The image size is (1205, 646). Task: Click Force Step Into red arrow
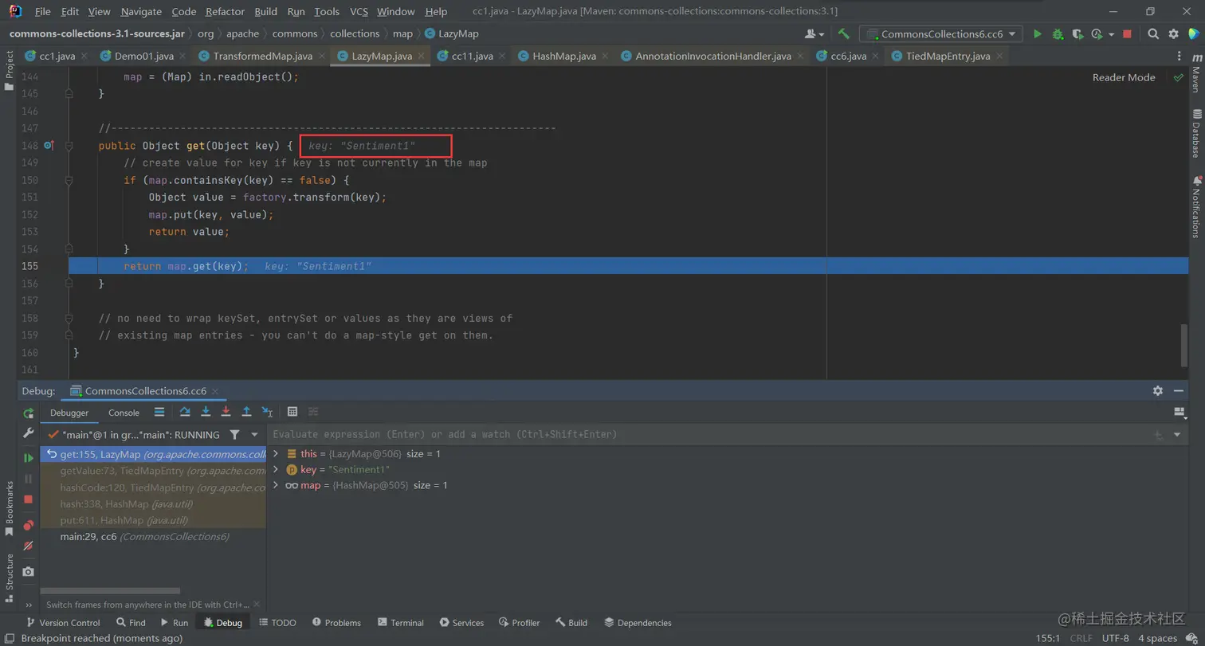[x=226, y=412]
